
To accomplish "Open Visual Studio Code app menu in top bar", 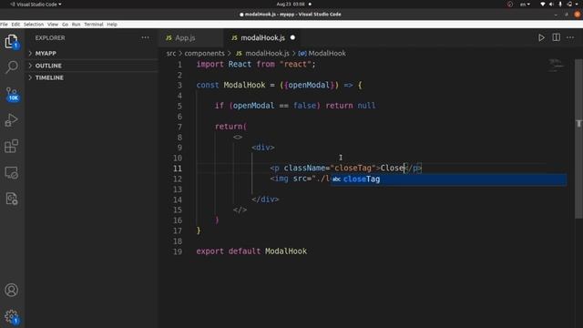I will [36, 4].
